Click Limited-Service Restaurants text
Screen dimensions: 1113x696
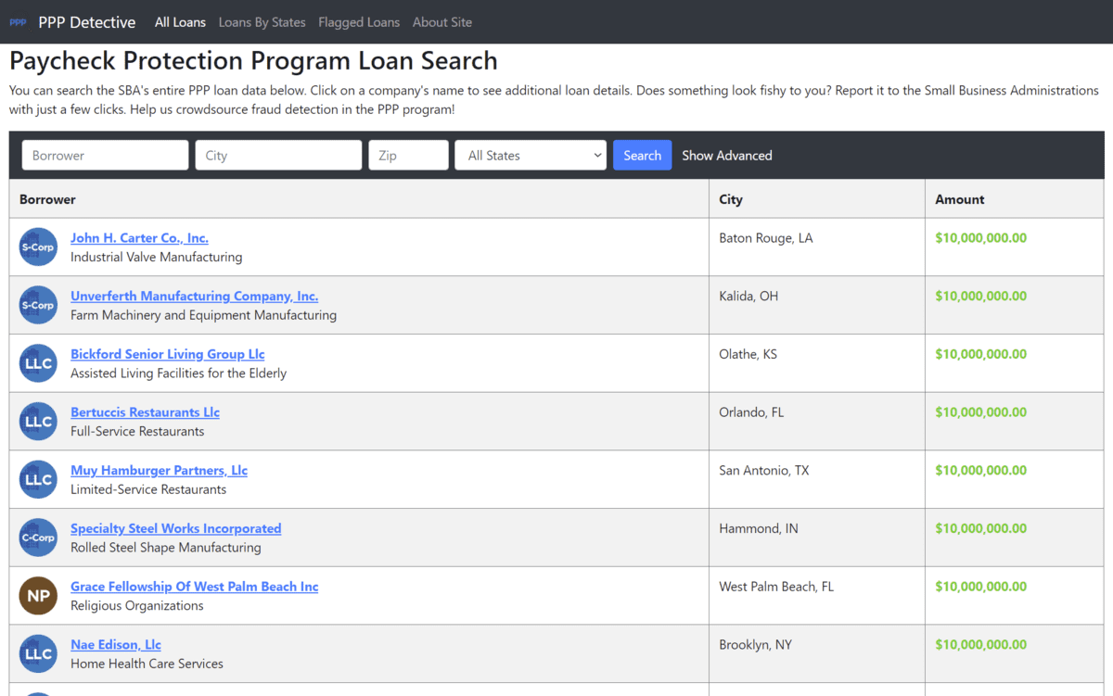[x=148, y=489]
